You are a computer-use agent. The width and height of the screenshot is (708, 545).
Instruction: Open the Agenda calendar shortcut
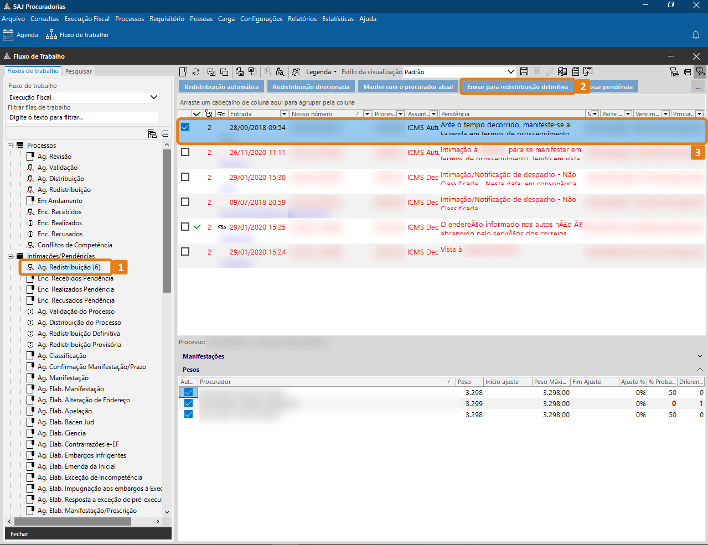coord(20,35)
